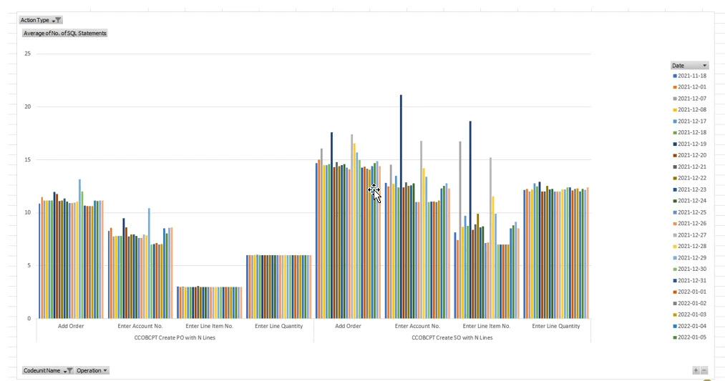Click the 2022-01-05 legend marker
Image resolution: width=725 pixels, height=381 pixels.
(x=674, y=337)
